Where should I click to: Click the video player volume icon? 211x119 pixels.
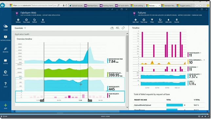click(205, 116)
